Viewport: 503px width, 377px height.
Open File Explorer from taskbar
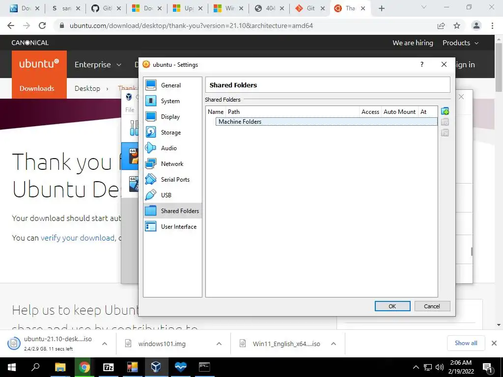60,367
